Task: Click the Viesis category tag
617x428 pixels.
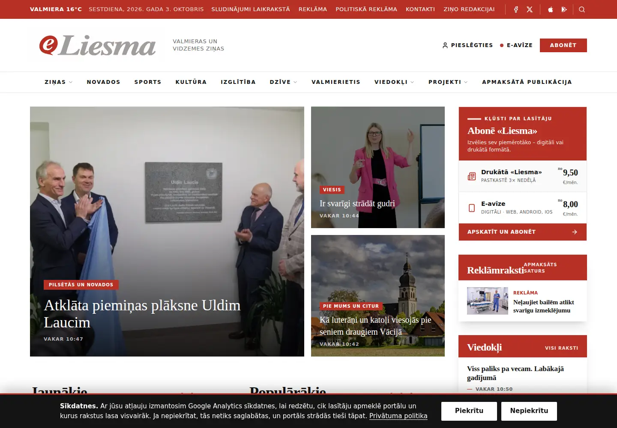Action: pyautogui.click(x=332, y=190)
